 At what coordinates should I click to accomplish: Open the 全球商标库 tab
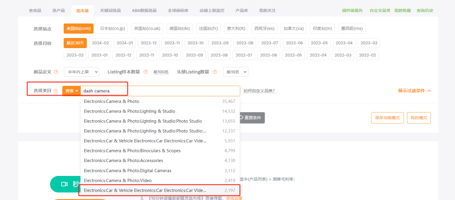click(x=178, y=11)
